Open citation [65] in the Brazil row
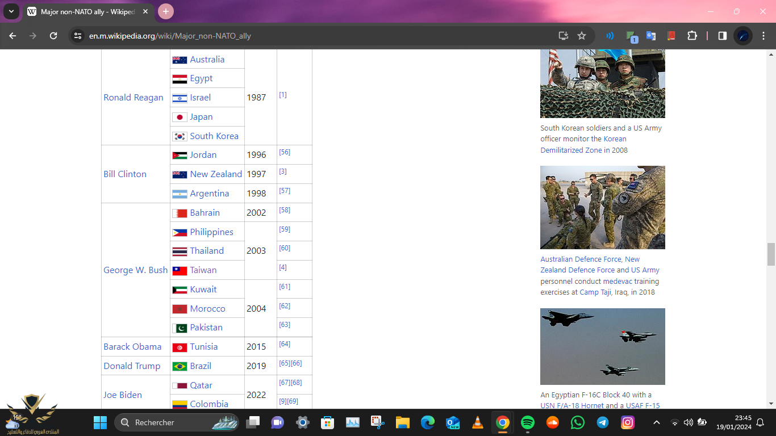Viewport: 776px width, 436px height. click(x=285, y=363)
